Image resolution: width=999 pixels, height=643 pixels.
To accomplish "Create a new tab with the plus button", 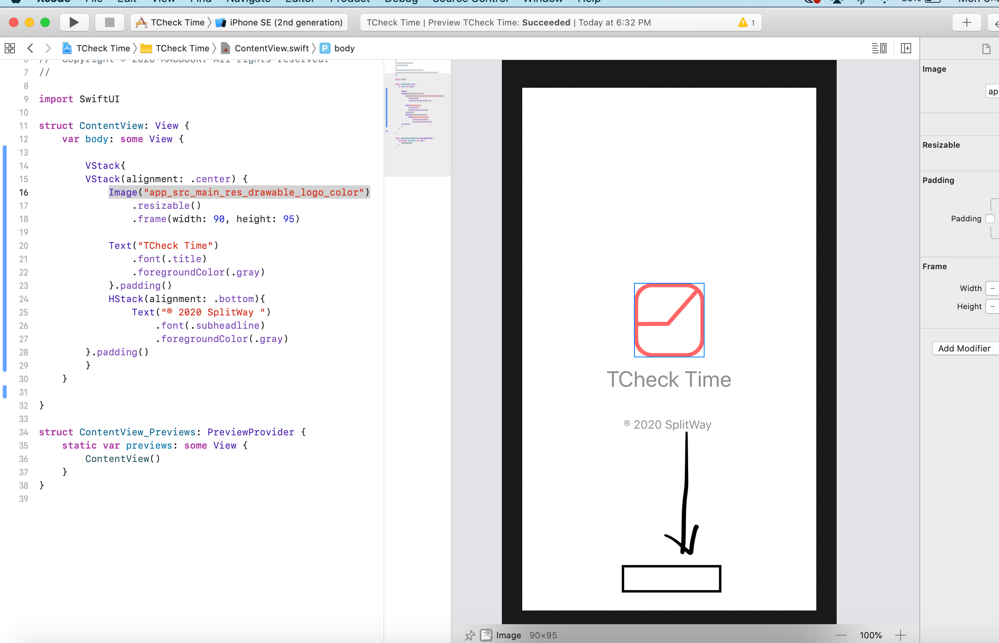I will coord(966,22).
